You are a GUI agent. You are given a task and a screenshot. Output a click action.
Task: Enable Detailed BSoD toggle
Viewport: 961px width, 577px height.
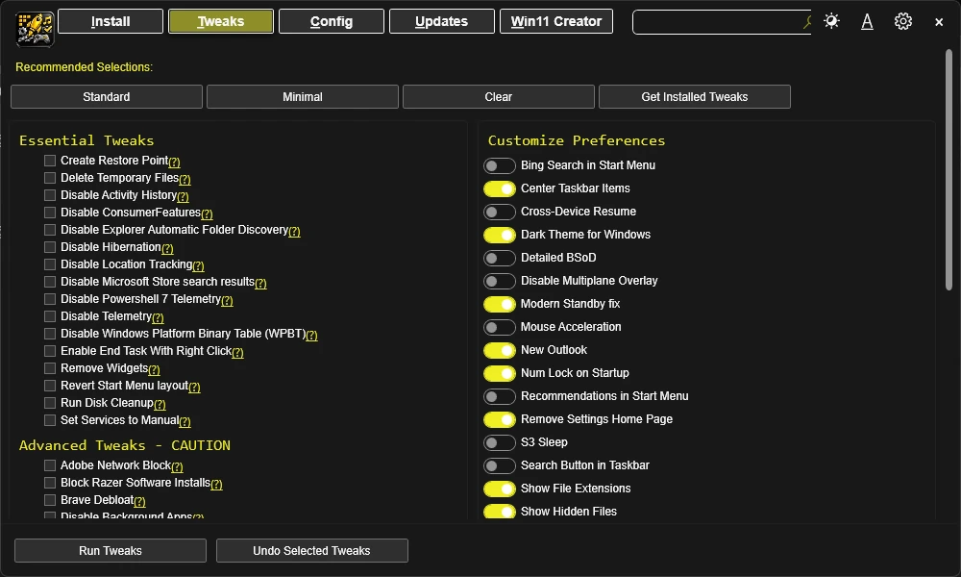pyautogui.click(x=499, y=258)
